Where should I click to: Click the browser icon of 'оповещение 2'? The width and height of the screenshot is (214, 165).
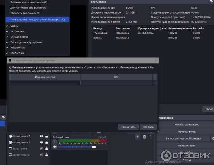(10, 136)
